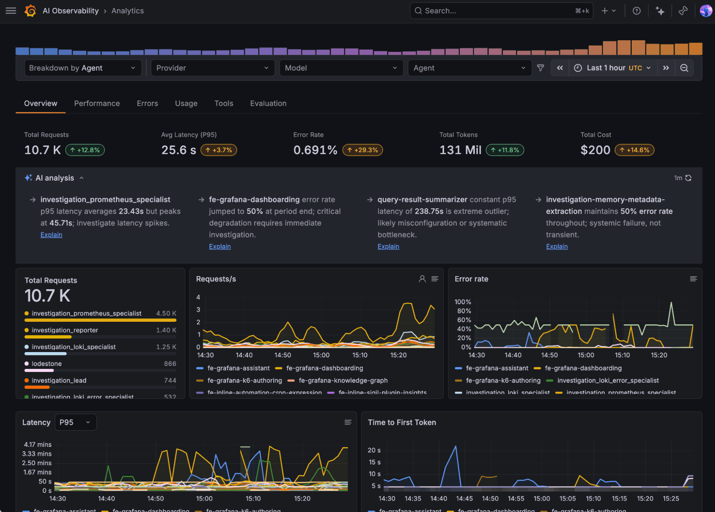715x512 pixels.
Task: Click Explain under the fe-grafana-dashboarding insight
Action: point(220,246)
